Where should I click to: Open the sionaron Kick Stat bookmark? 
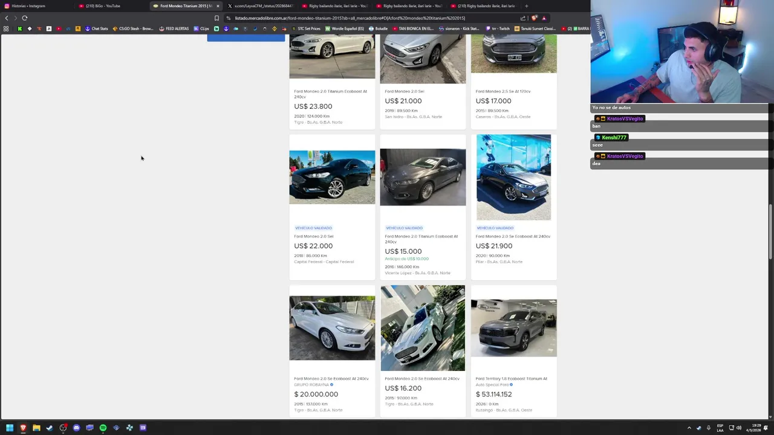(x=460, y=28)
